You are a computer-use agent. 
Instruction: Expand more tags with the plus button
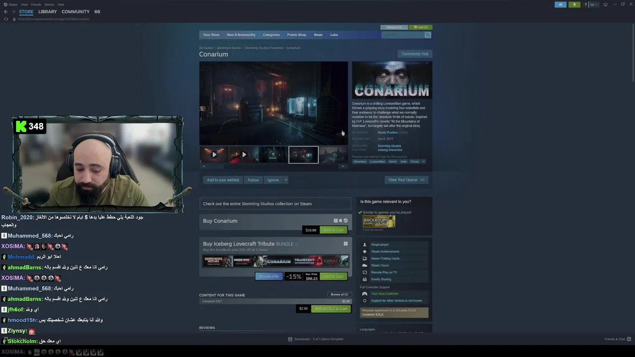point(423,161)
